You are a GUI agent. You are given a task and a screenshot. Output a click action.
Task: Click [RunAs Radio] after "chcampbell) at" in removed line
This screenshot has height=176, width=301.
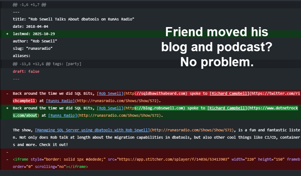[x=60, y=101]
